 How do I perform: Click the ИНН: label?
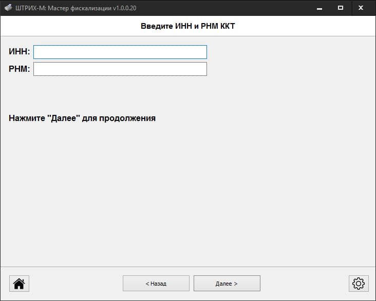tap(20, 51)
